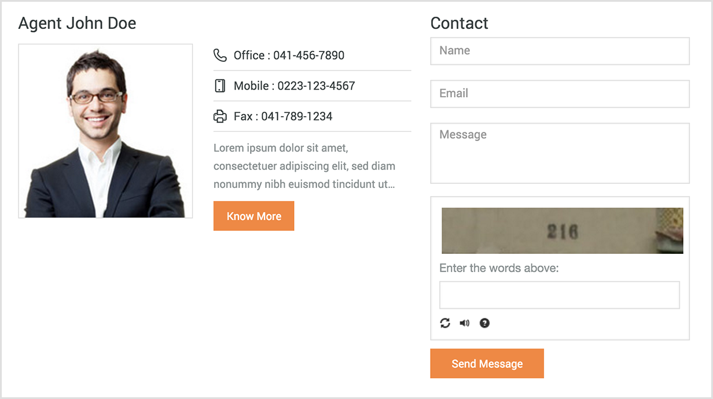Click the office phone handset icon
This screenshot has height=399, width=713.
pyautogui.click(x=220, y=55)
